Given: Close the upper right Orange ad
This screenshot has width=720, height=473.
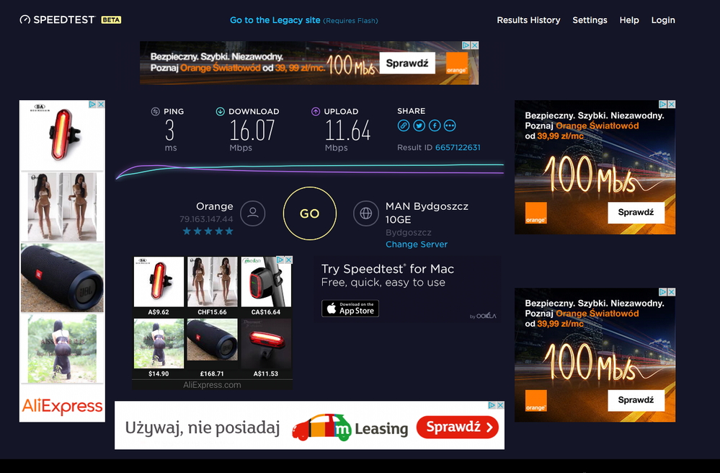Looking at the screenshot, I should [671, 105].
